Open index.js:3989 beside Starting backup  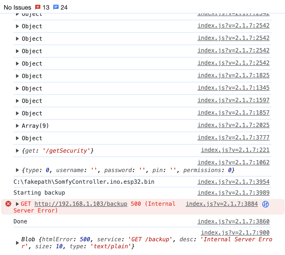coord(234,193)
